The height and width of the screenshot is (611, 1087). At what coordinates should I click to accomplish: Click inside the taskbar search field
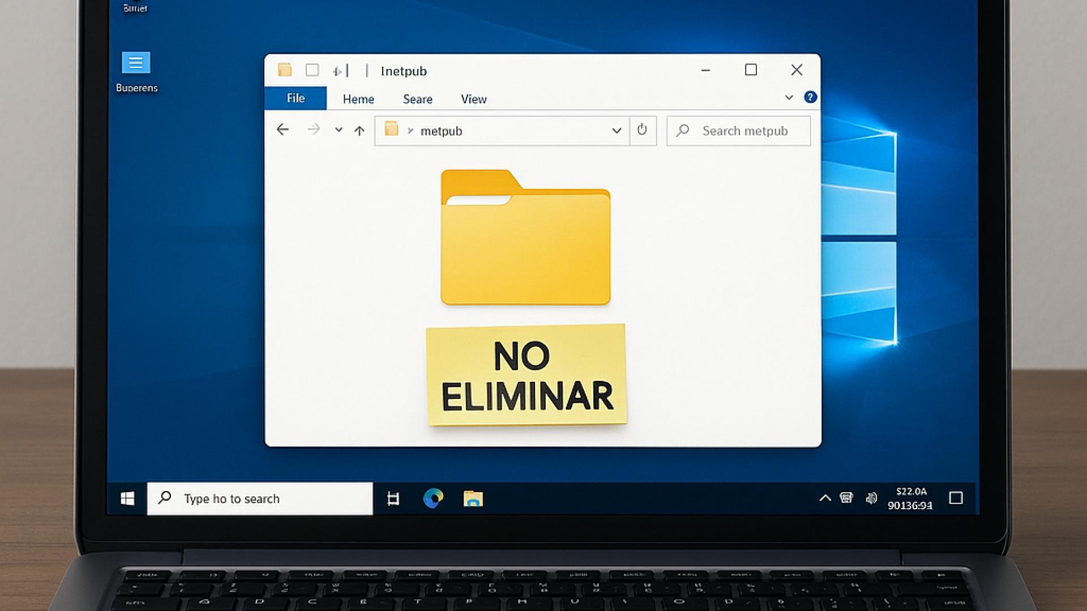(x=255, y=498)
